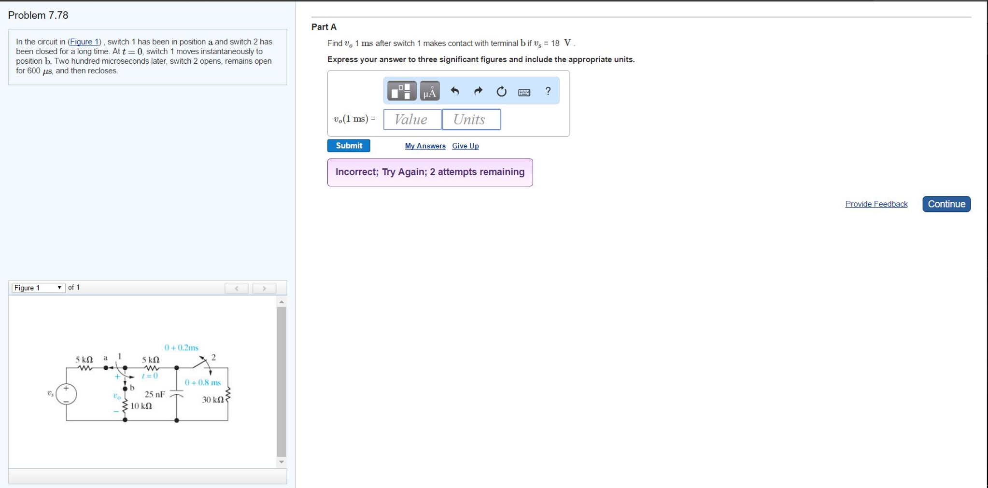Screen dimensions: 988x488
Task: Open My Answers link
Action: (425, 146)
